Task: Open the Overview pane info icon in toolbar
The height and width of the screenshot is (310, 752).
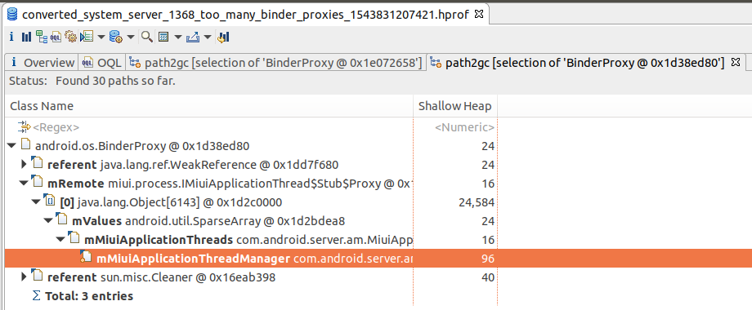Action: (x=11, y=37)
